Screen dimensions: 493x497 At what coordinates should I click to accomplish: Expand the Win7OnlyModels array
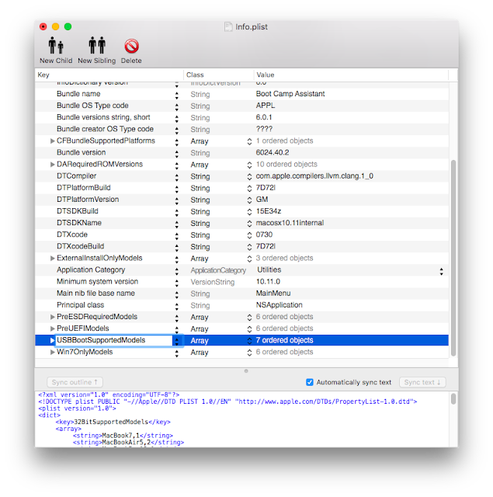coord(53,352)
